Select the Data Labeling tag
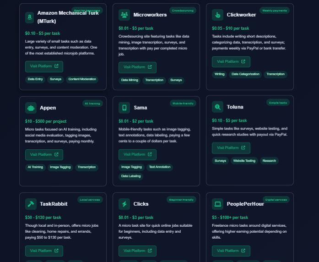This screenshot has width=319, height=262. pyautogui.click(x=131, y=176)
